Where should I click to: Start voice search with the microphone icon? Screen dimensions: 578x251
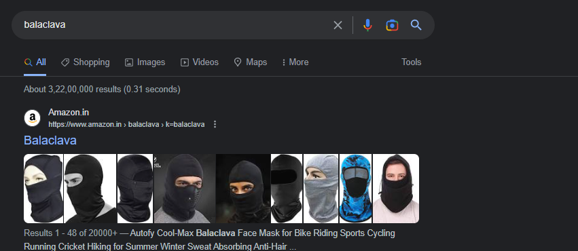point(367,25)
